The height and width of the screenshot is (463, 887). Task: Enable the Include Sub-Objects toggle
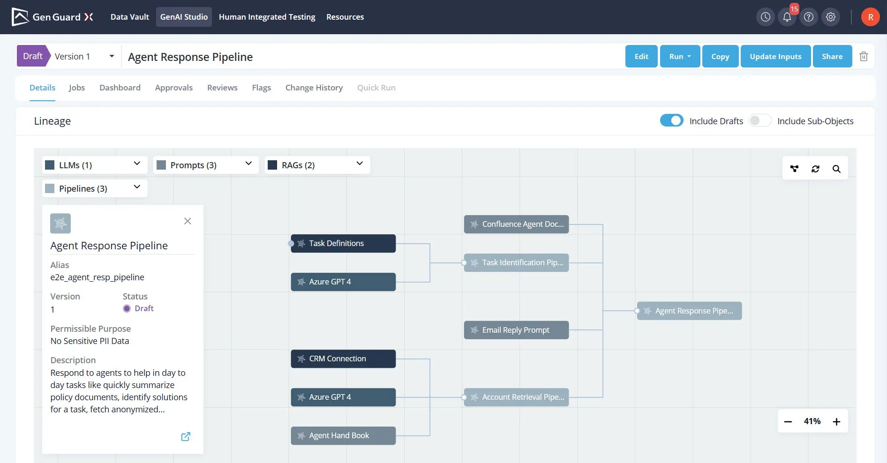[x=759, y=120]
